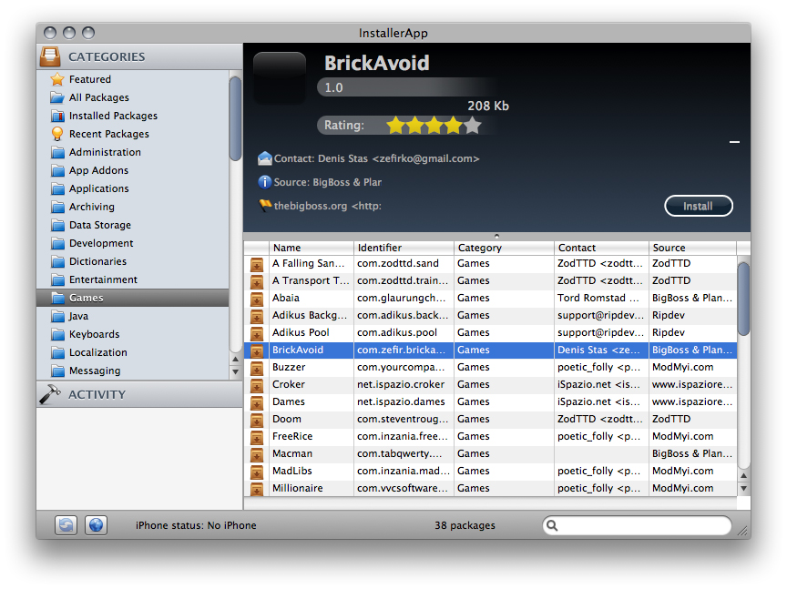Sort table by Name column header
The height and width of the screenshot is (589, 787).
point(312,248)
